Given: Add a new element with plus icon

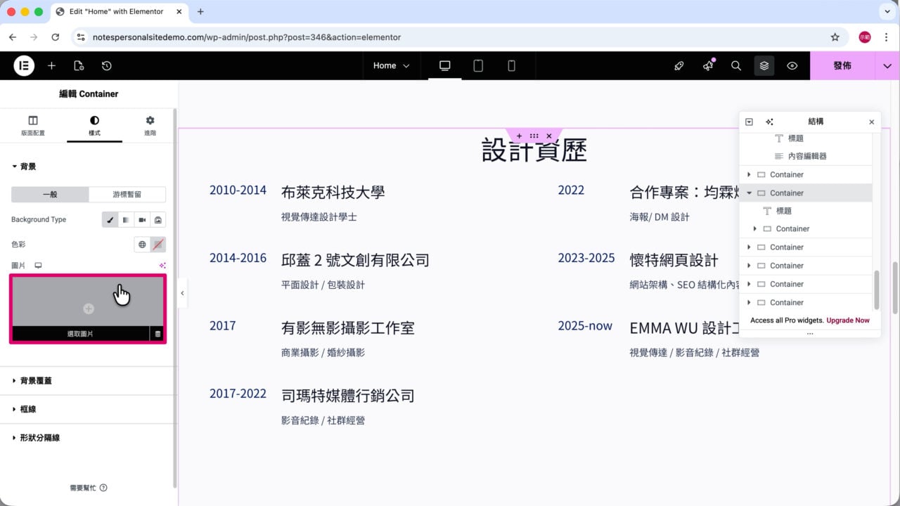Looking at the screenshot, I should [x=51, y=65].
